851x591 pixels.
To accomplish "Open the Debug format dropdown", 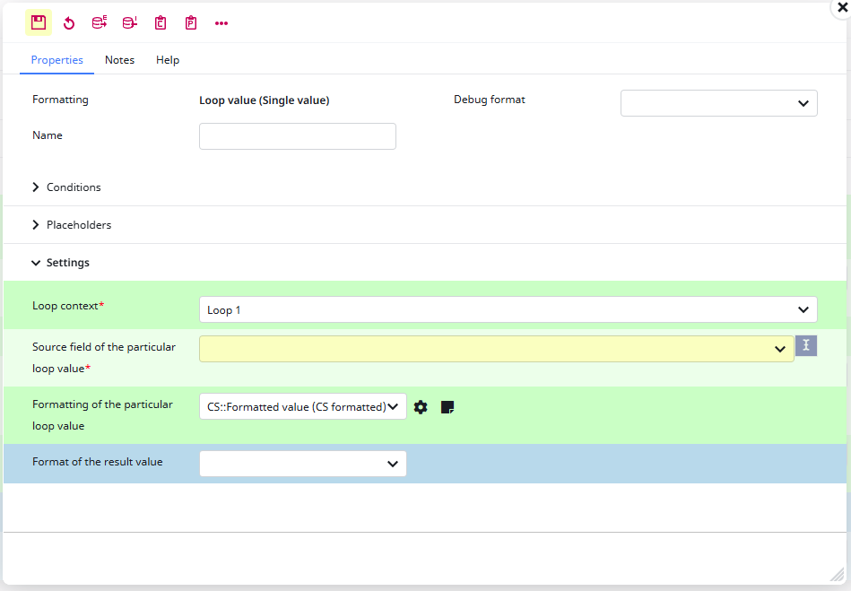I will point(717,103).
